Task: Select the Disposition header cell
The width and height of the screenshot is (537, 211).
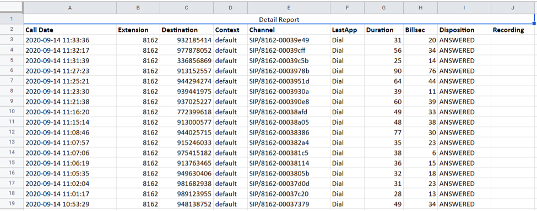Action: click(x=464, y=30)
